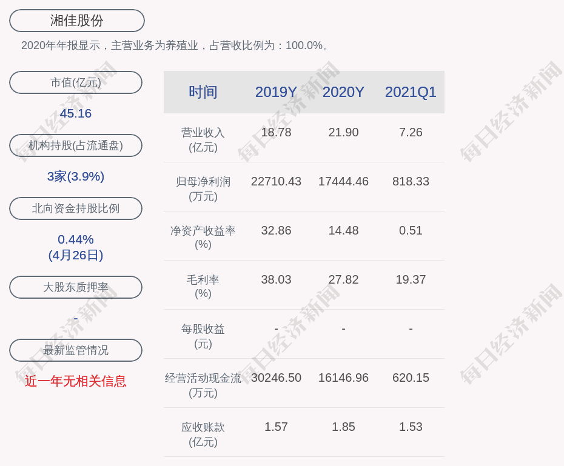Select ROE value 0.51
564x466 pixels.
[411, 230]
